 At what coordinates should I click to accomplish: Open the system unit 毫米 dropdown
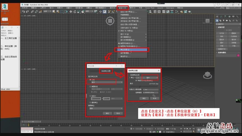point(150,78)
